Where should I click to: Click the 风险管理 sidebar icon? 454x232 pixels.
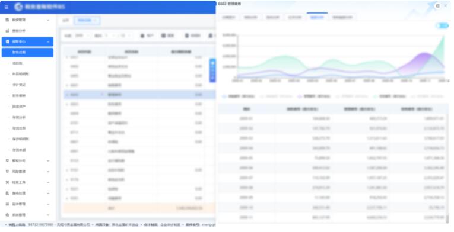(x=7, y=171)
